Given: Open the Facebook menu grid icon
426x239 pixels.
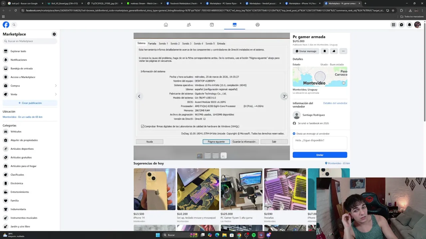Looking at the screenshot, I should click(x=393, y=25).
